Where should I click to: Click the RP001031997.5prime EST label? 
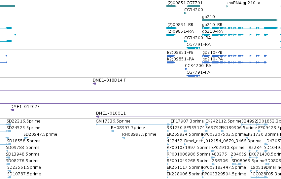[x=189, y=148]
